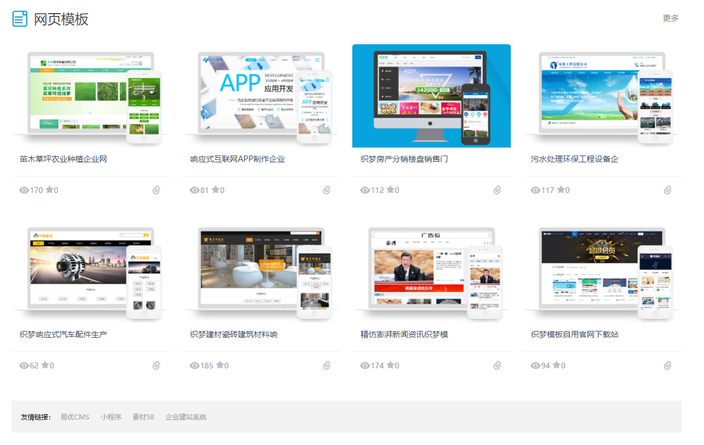Open the 更多 link for more templates
This screenshot has width=704, height=445.
(x=670, y=18)
